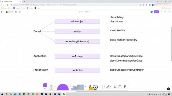172x96 pixels.
Task: Select the sticky notes tool
Action: pos(78,87)
